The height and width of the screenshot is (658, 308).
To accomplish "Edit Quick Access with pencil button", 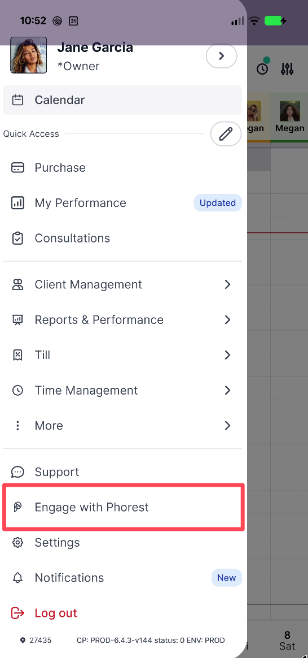I will click(x=226, y=134).
